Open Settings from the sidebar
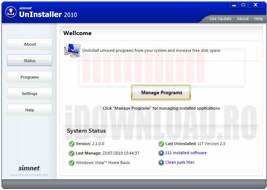This screenshot has height=190, width=267. tap(30, 94)
